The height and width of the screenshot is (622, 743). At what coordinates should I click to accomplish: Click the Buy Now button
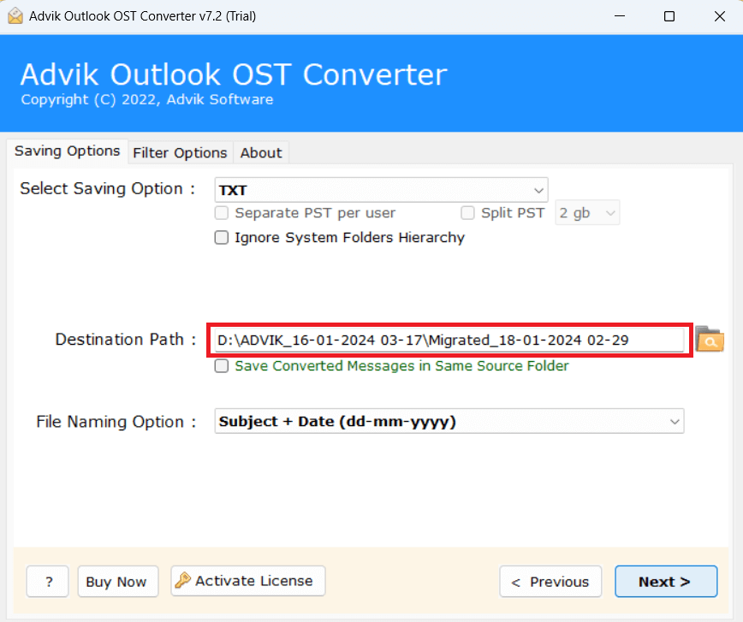tap(118, 581)
